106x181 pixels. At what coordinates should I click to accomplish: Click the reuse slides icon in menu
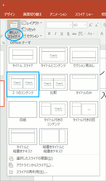click(x=11, y=172)
